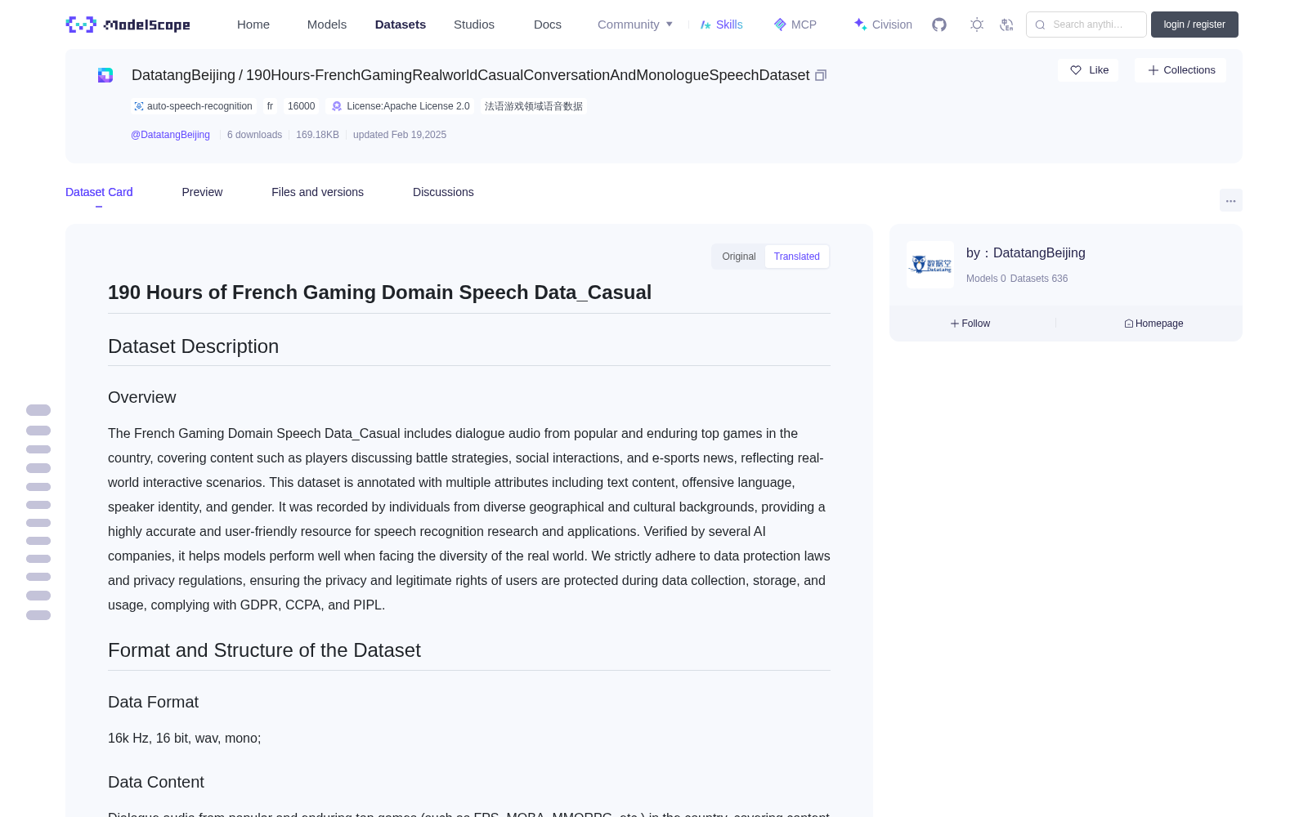Switch to the Preview tab

click(202, 192)
